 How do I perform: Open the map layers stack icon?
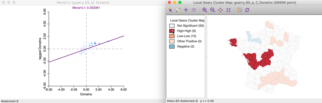click(x=194, y=10)
